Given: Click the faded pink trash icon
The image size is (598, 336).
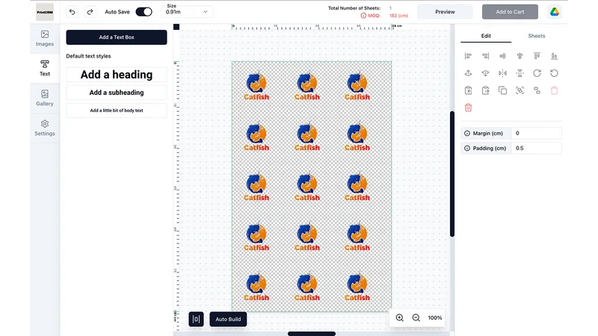Looking at the screenshot, I should coord(554,90).
